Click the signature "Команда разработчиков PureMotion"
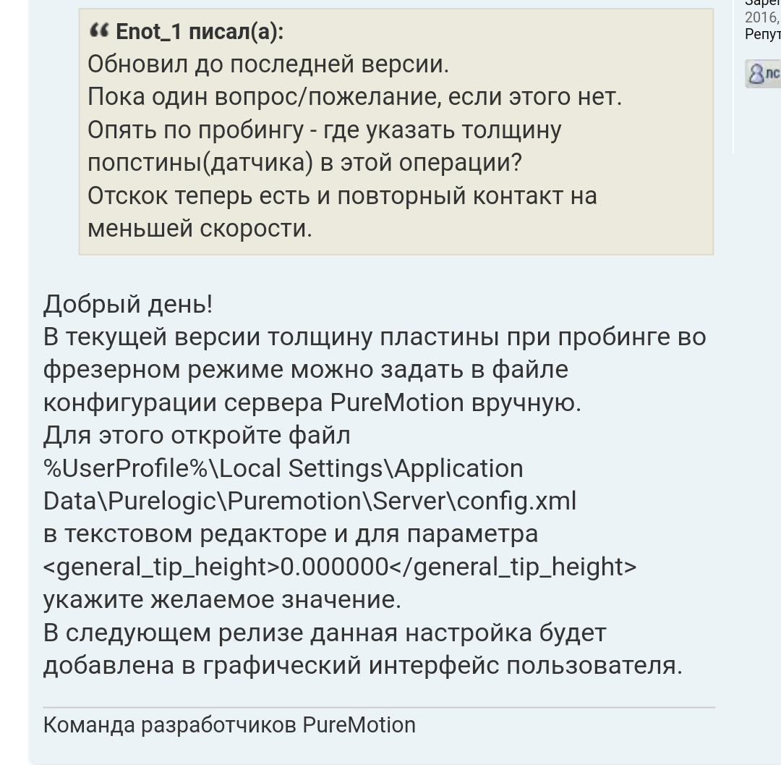The image size is (781, 765). (229, 725)
